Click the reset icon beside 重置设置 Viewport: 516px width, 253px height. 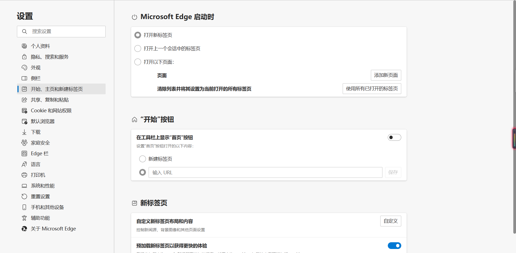(24, 196)
